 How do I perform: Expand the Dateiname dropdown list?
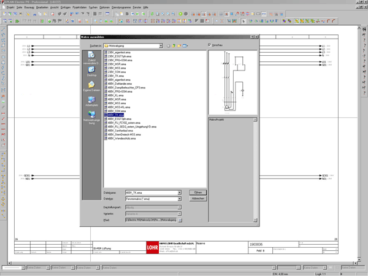[179, 193]
